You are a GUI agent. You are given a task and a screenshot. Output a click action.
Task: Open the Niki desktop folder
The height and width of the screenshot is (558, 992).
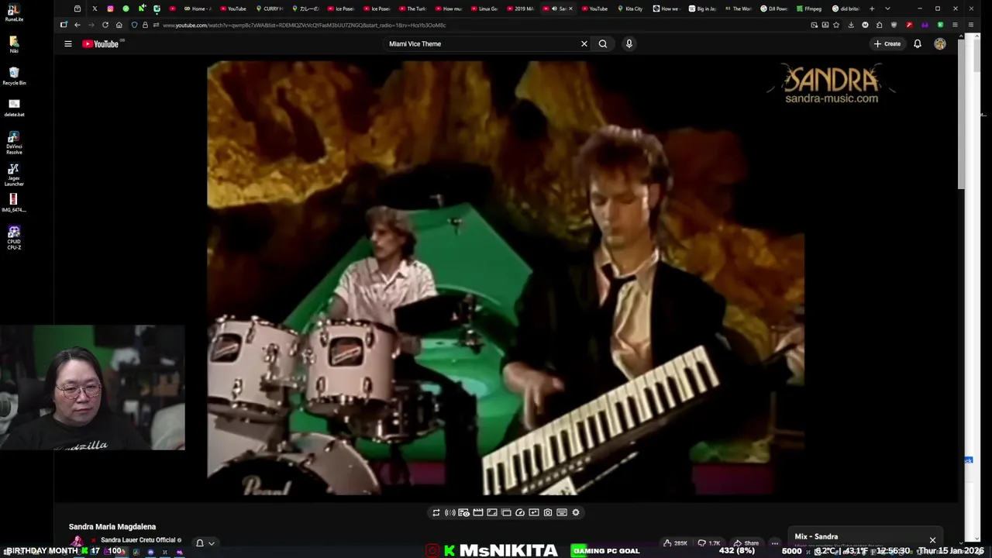pyautogui.click(x=14, y=43)
